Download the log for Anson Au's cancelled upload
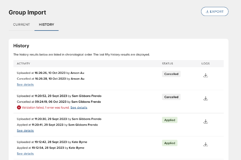 tap(205, 75)
